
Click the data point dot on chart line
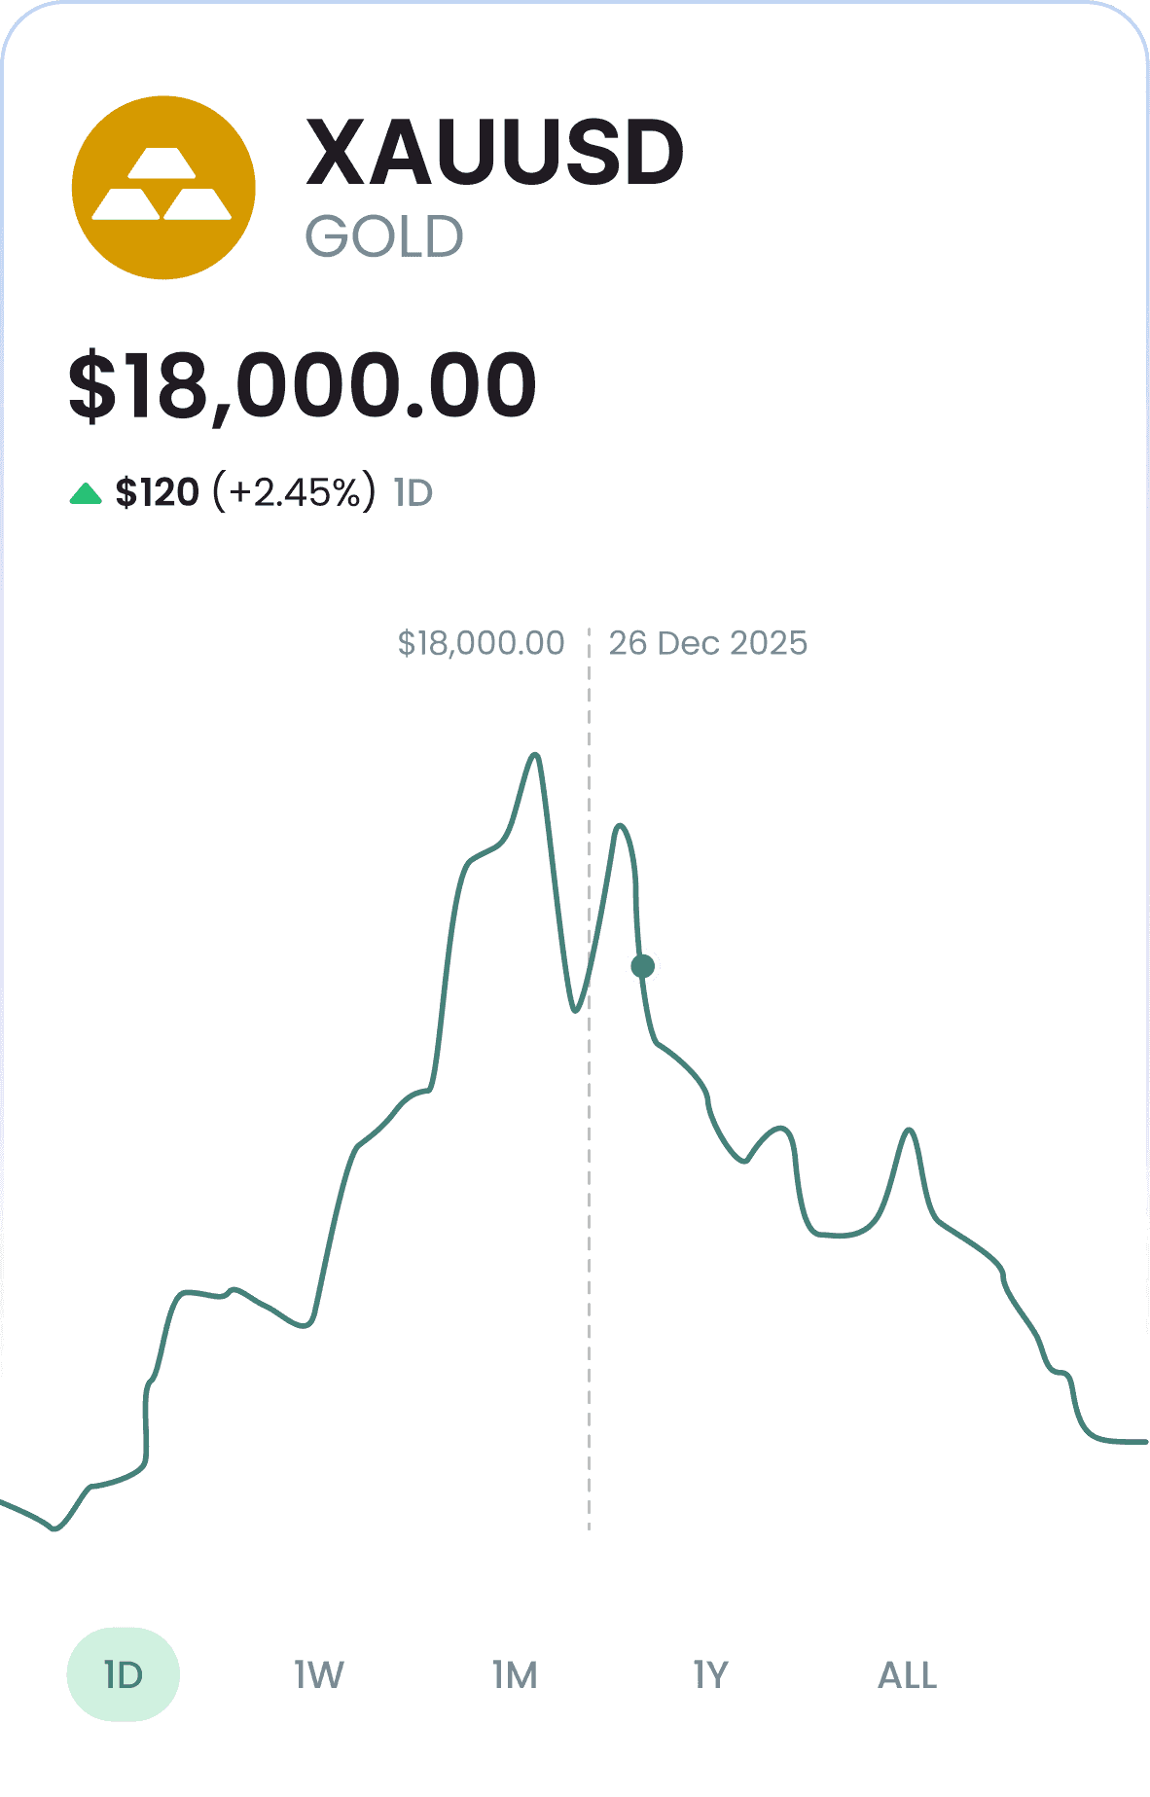point(642,966)
